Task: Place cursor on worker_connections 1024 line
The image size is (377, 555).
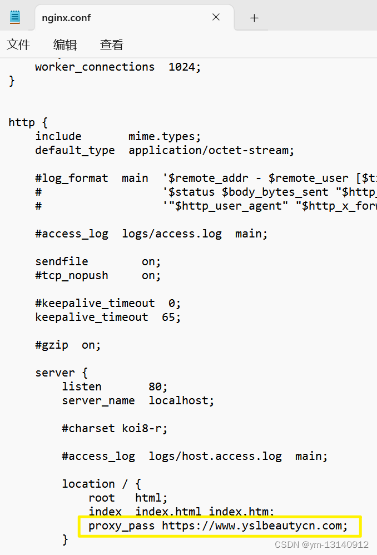Action: 118,67
